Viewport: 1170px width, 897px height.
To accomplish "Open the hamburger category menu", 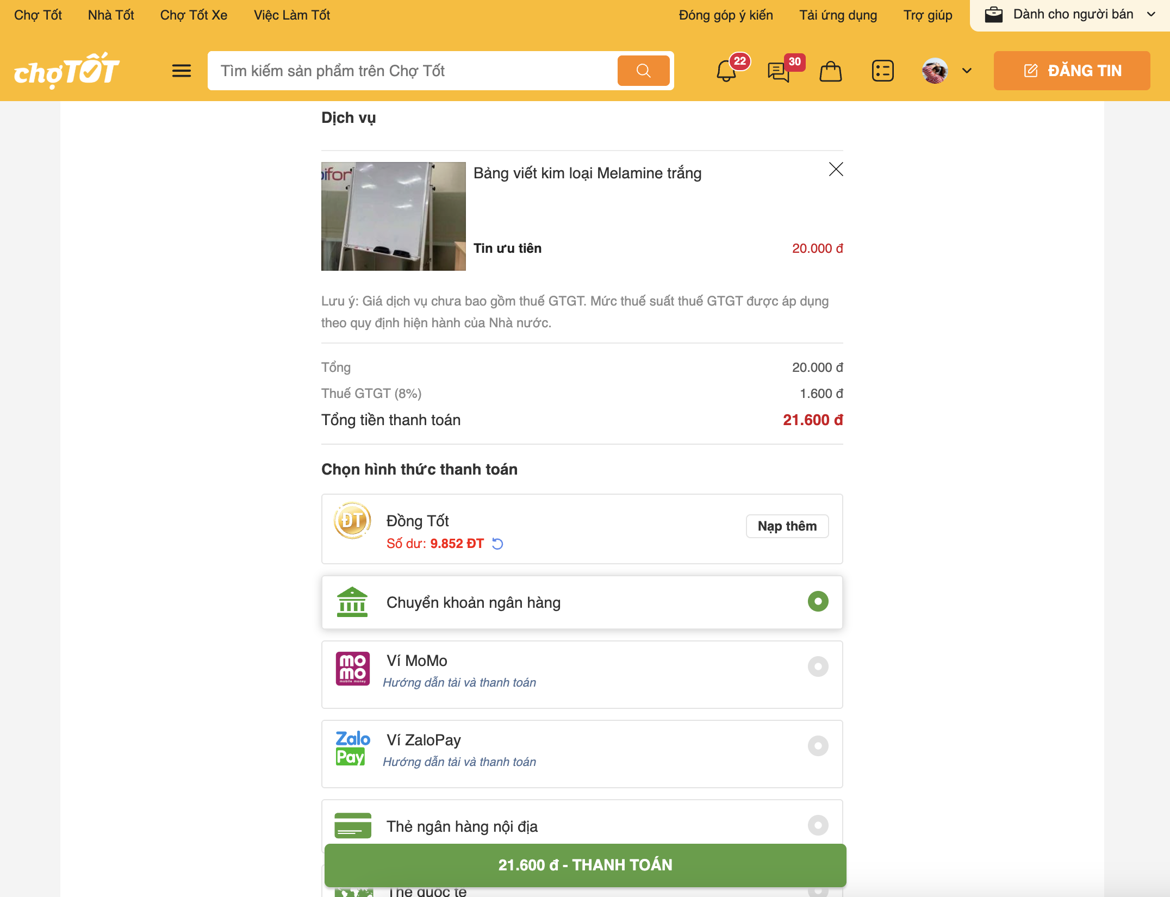I will [182, 71].
